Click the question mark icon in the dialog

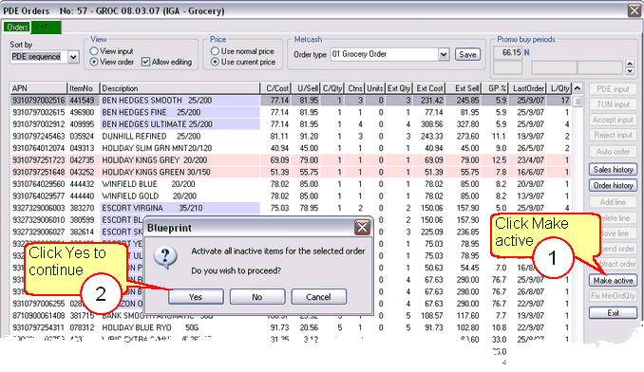click(x=165, y=257)
